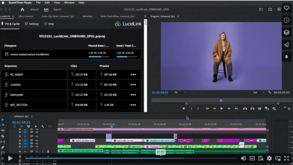Screen dimensions: 293x165
Task: Open the Program monitor wrench settings
Action: tap(270, 92)
